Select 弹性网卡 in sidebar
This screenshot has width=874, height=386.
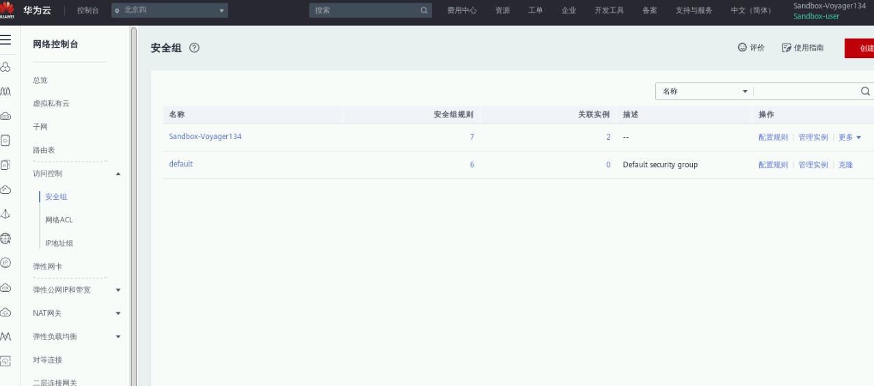47,267
